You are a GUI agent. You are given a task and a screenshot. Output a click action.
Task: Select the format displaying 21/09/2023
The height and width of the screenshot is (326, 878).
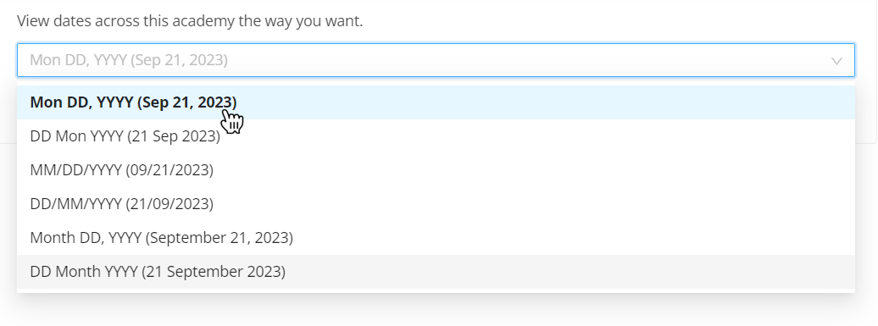point(436,204)
